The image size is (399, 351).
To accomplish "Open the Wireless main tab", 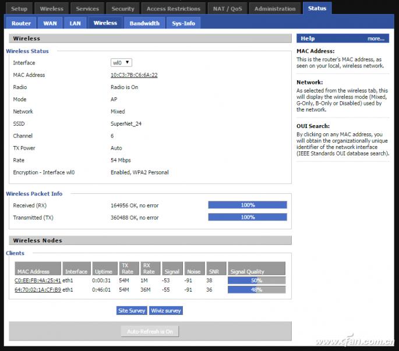I will click(x=51, y=9).
